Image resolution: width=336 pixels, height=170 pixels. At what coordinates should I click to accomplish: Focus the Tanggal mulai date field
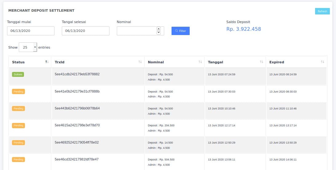[x=31, y=31]
